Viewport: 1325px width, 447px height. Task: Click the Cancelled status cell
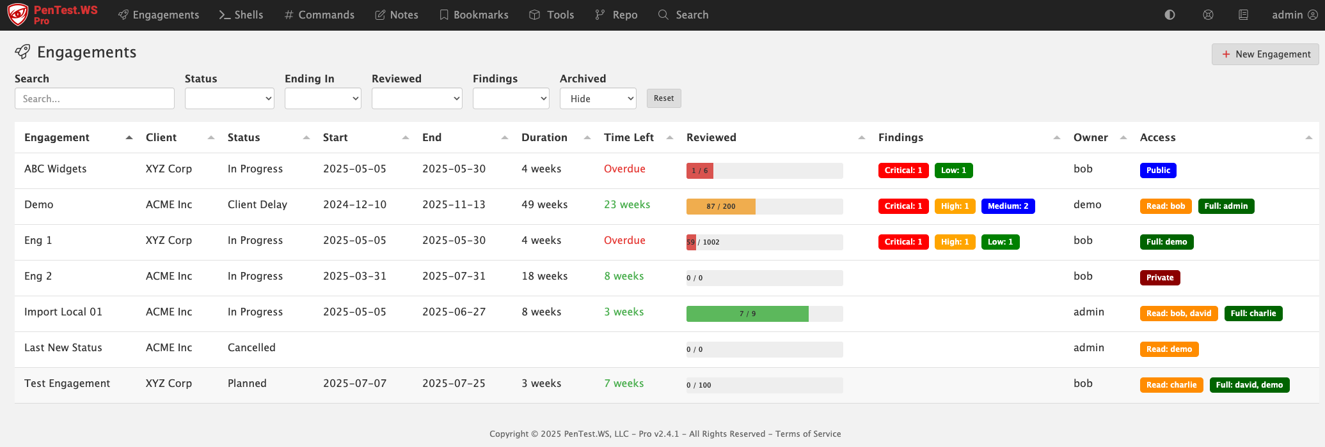[x=251, y=347]
